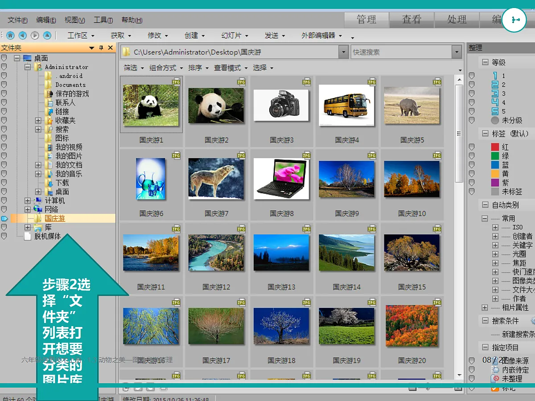Toggle easy-select marker beside 我的图片

pyautogui.click(x=4, y=156)
